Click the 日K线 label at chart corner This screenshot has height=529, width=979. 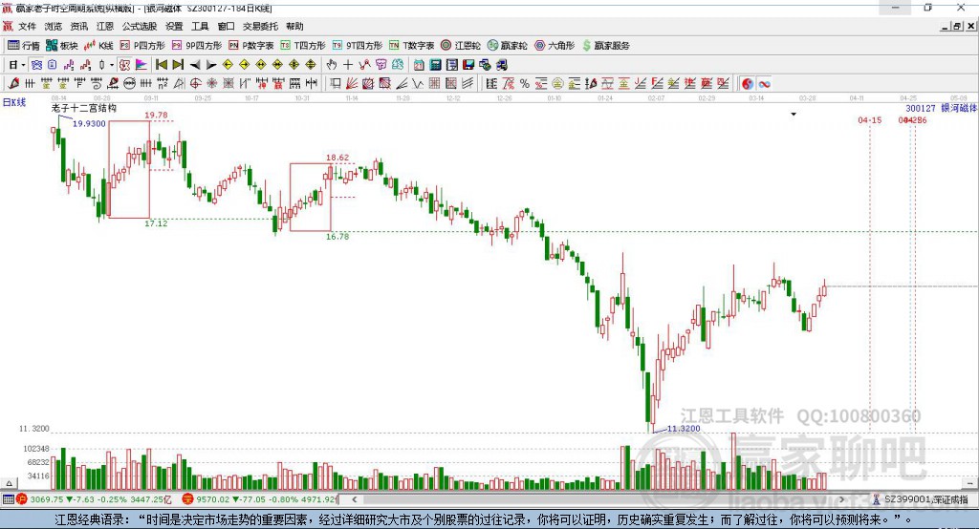coord(14,102)
